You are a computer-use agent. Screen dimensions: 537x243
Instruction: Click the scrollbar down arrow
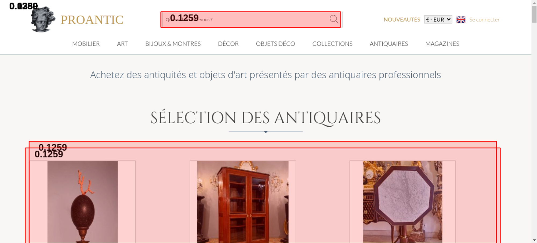coord(534,240)
